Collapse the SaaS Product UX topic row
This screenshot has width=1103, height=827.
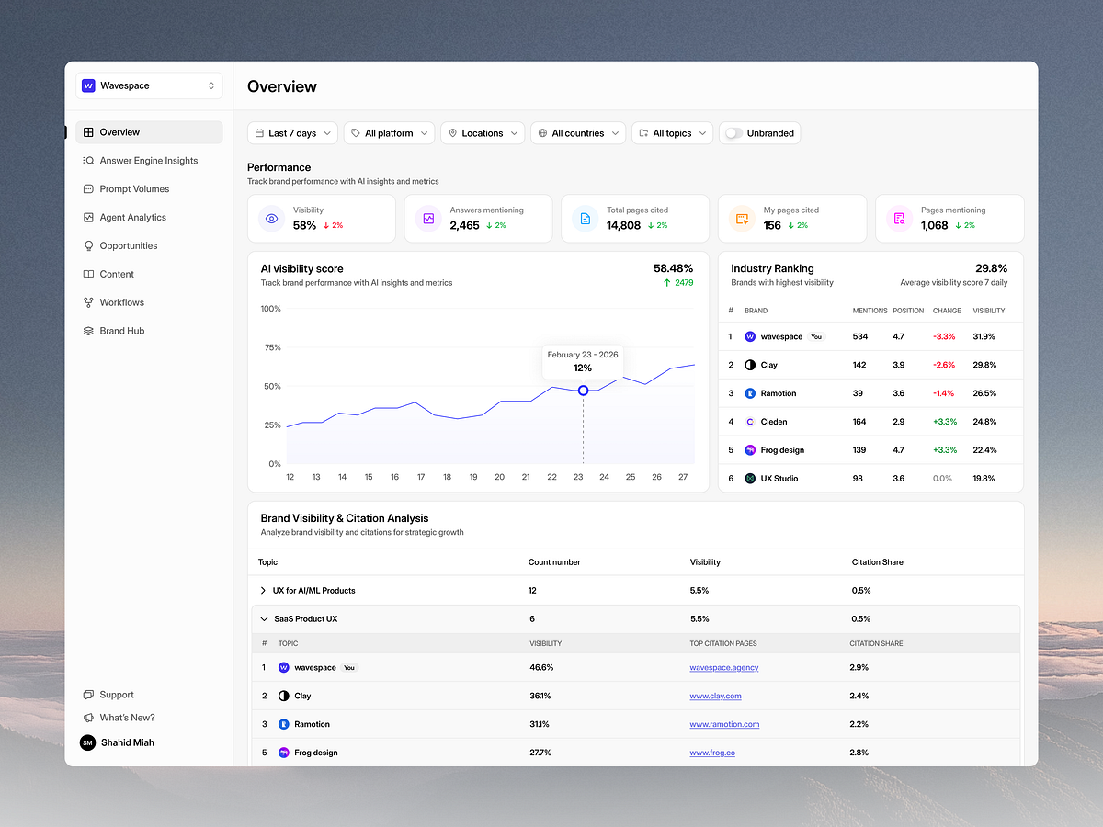(x=264, y=618)
